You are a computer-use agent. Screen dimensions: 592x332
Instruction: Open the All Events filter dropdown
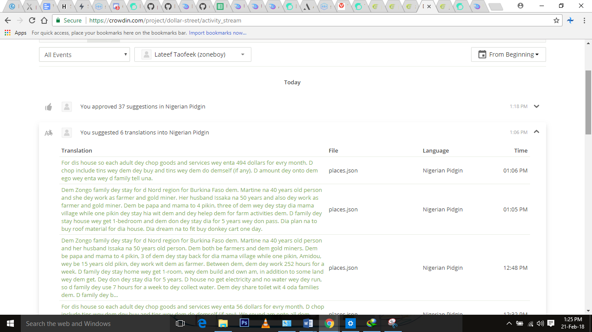tap(85, 54)
